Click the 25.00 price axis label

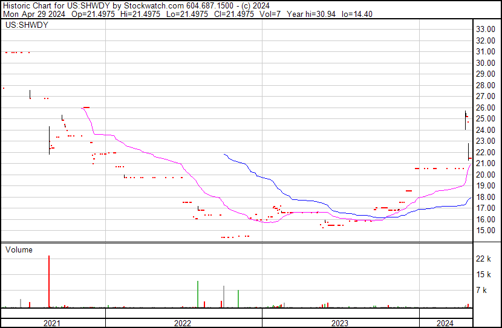486,118
